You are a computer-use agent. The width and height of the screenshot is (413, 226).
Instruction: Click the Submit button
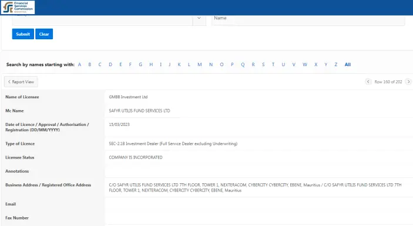pos(23,34)
